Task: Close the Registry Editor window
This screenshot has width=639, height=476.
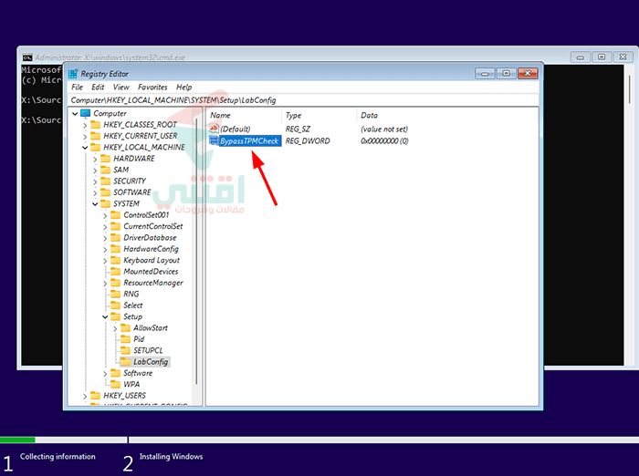Action: [x=528, y=73]
